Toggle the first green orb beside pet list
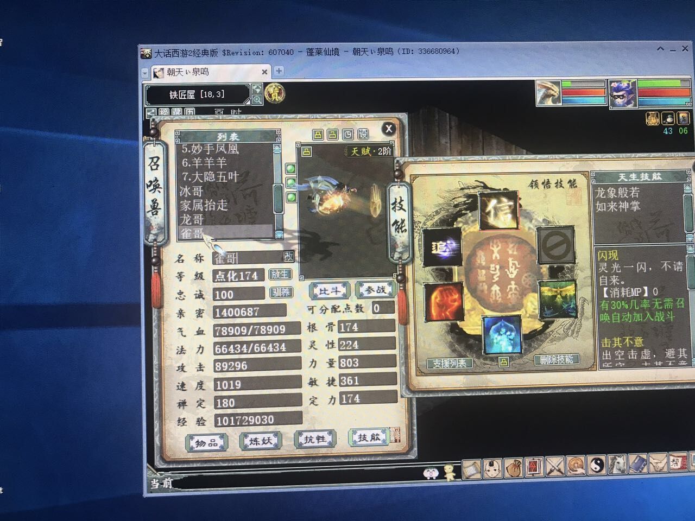Screen dimensions: 695x521 pos(291,169)
